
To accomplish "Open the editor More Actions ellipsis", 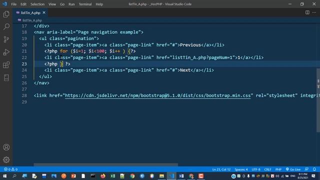I will pos(314,12).
